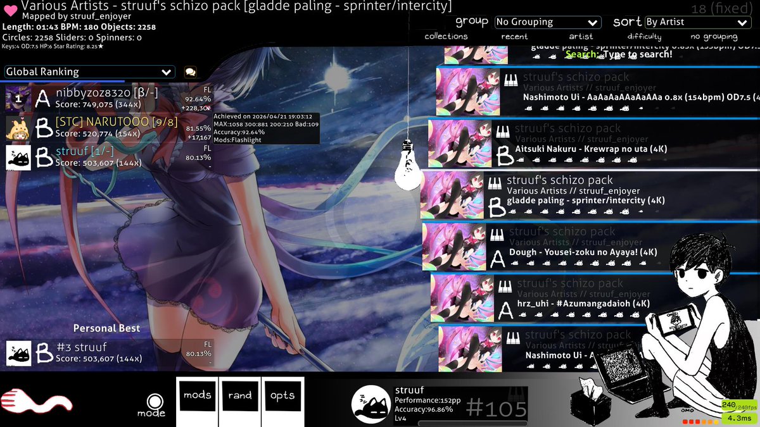760x427 pixels.
Task: Select Nashimoto Ui AaAaAaAAaAaAAa 0.8x beatmap
Action: pyautogui.click(x=598, y=92)
